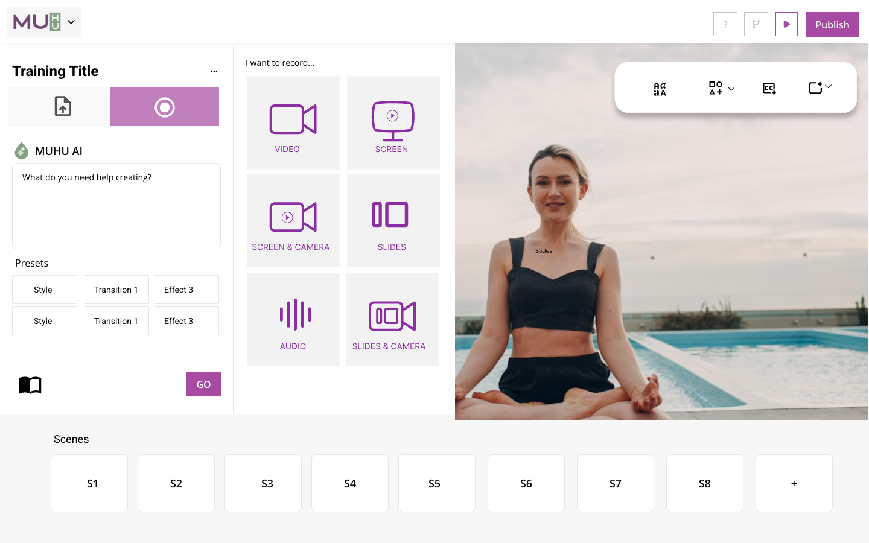The width and height of the screenshot is (869, 543).
Task: Select scene S6
Action: 526,483
